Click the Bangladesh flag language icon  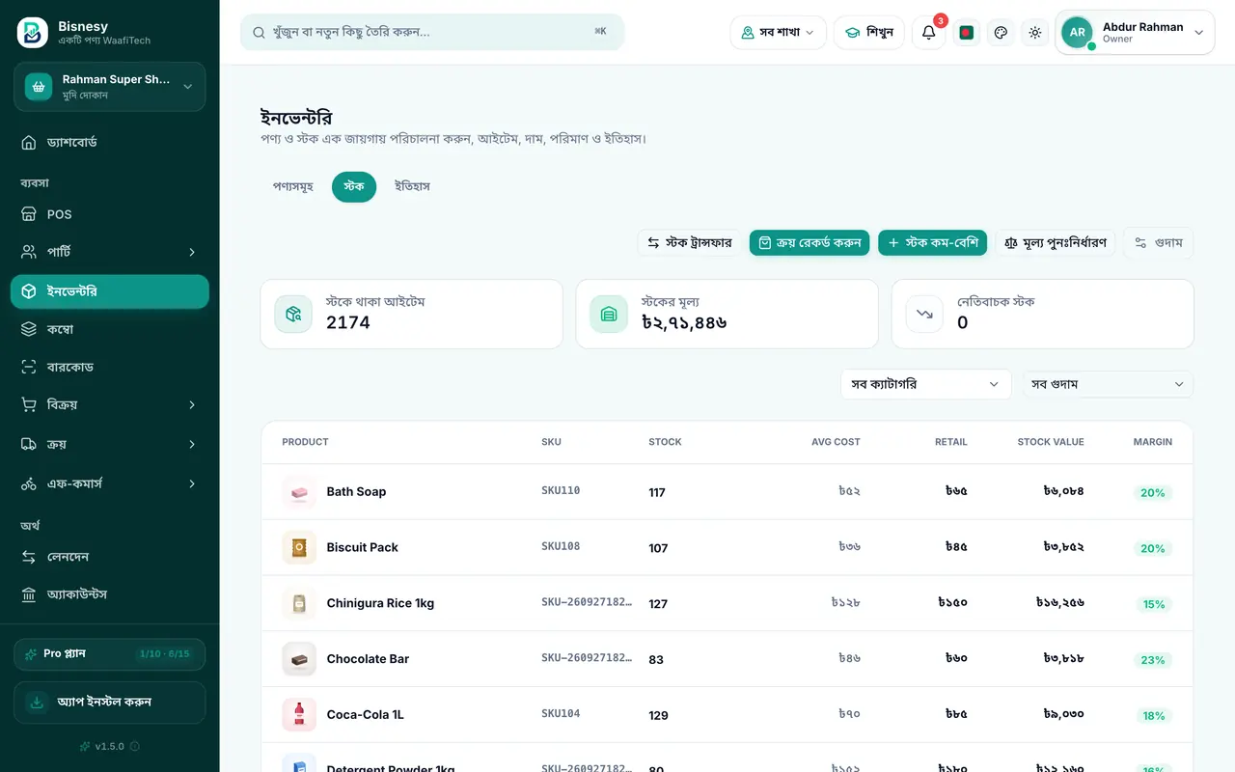tap(967, 33)
